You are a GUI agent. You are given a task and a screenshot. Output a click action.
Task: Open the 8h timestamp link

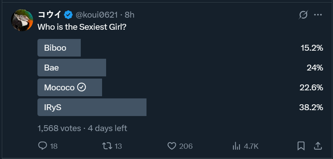(130, 15)
